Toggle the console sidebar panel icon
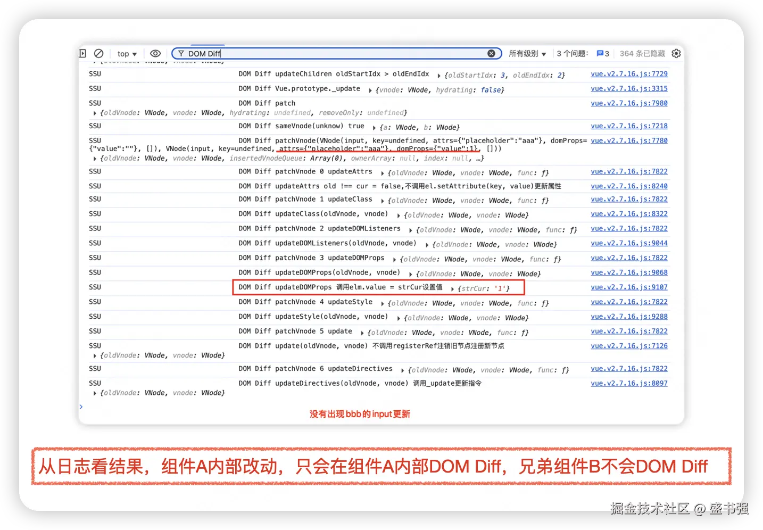Image resolution: width=763 pixels, height=530 pixels. click(x=83, y=53)
